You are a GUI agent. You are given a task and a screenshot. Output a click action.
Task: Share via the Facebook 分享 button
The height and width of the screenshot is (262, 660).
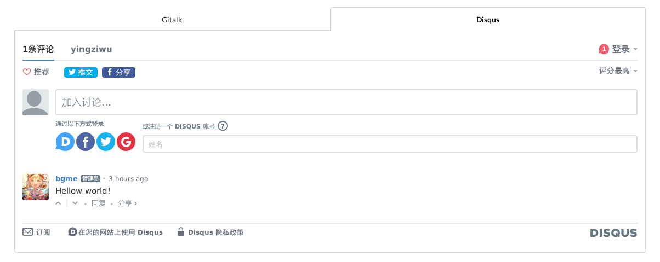118,72
